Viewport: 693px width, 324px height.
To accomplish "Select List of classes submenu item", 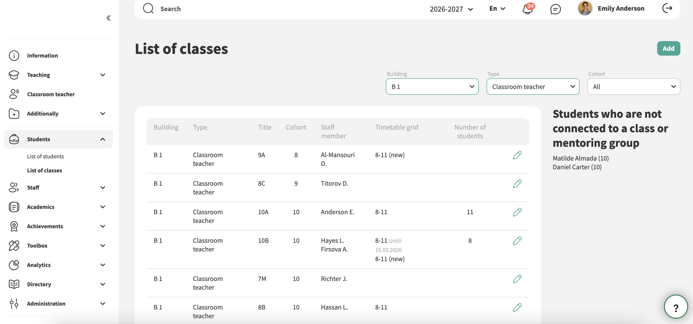I will coord(45,170).
